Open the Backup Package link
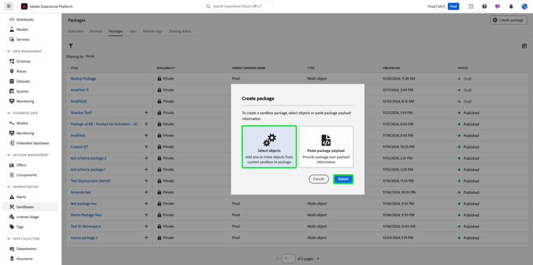The width and height of the screenshot is (533, 265). click(x=83, y=78)
